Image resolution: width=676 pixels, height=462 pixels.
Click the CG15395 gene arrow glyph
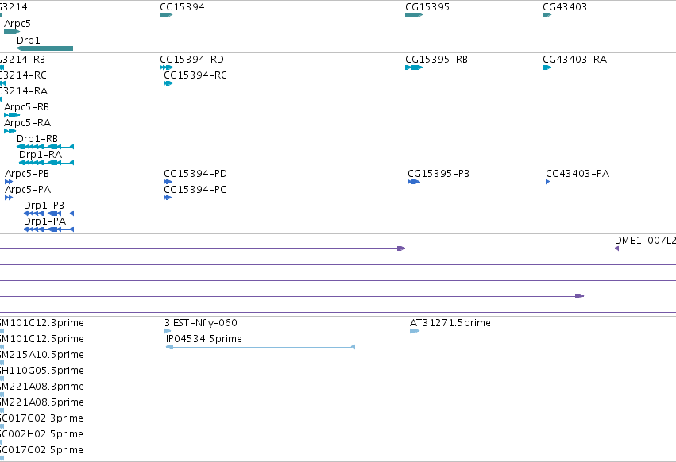(x=414, y=15)
